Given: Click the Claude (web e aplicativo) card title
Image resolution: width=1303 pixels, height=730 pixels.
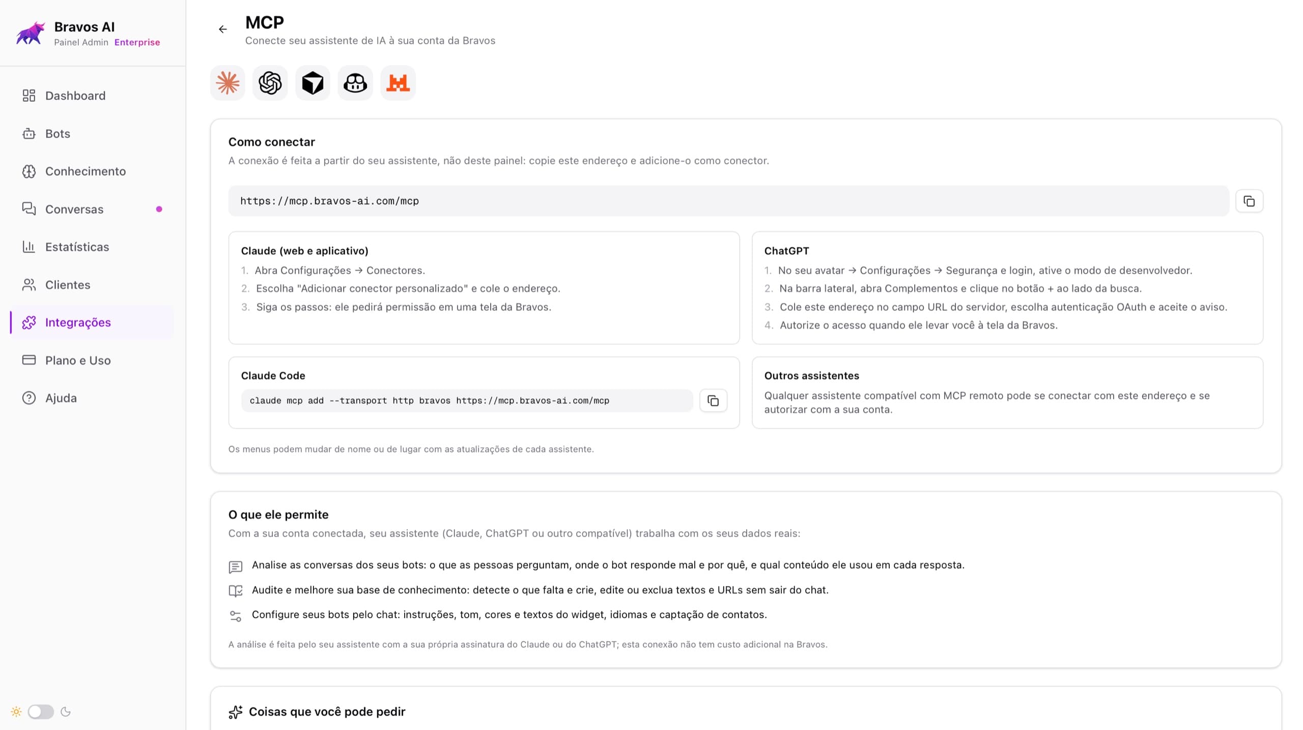Looking at the screenshot, I should pyautogui.click(x=304, y=251).
